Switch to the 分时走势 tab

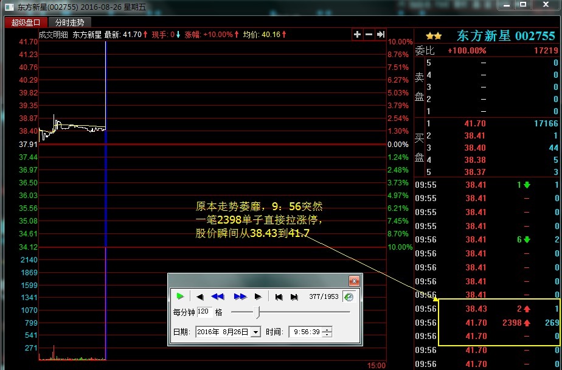click(69, 22)
